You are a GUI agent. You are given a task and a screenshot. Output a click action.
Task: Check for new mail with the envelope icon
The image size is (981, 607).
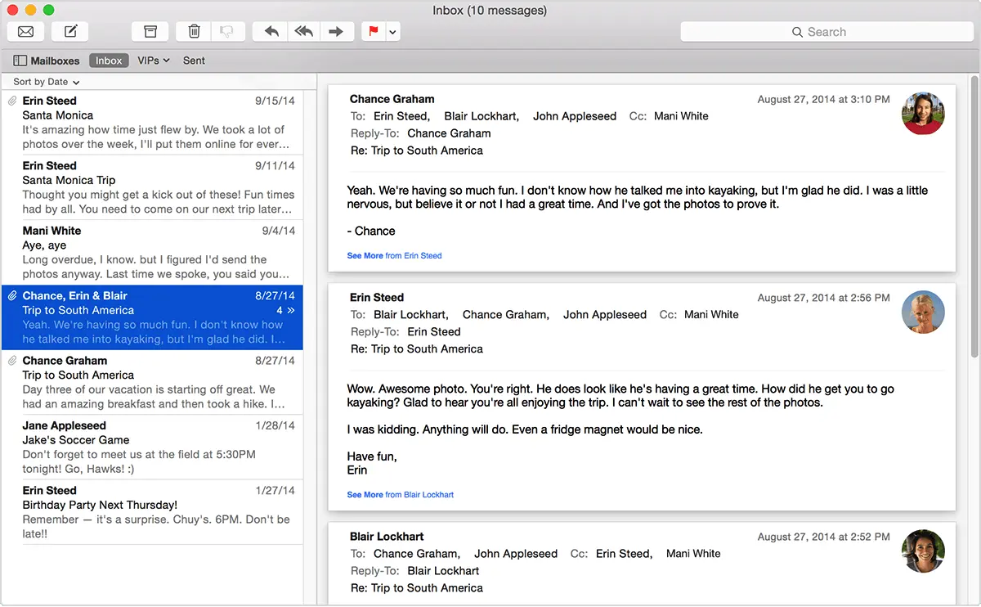tap(25, 31)
